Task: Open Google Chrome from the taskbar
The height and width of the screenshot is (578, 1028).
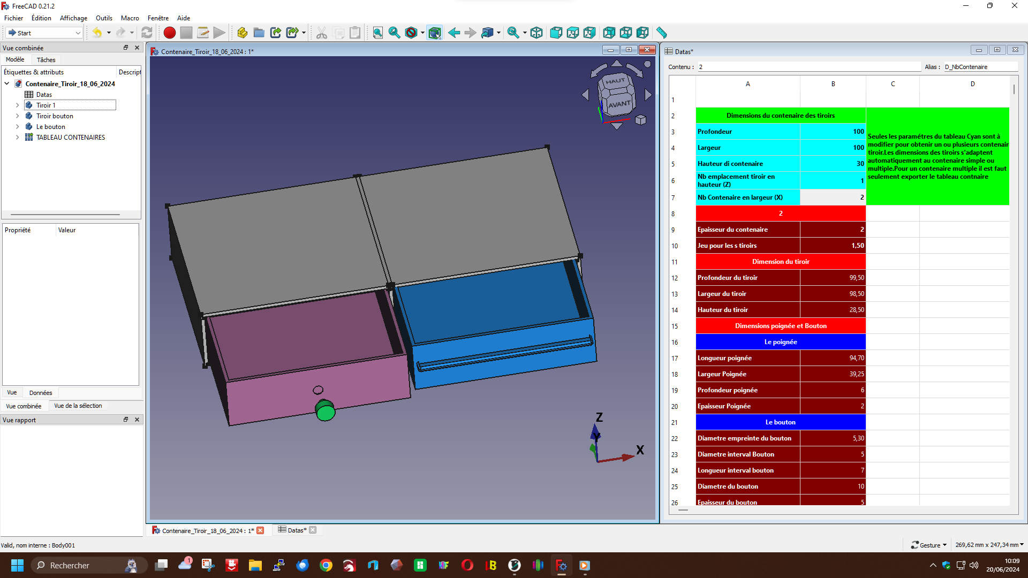Action: [326, 565]
